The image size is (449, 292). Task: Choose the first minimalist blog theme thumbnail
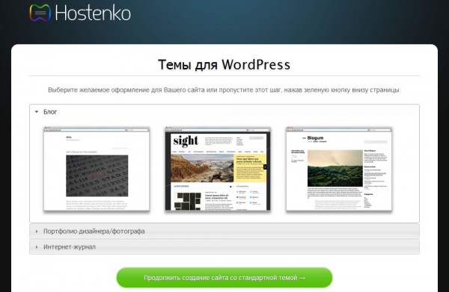[x=97, y=169]
